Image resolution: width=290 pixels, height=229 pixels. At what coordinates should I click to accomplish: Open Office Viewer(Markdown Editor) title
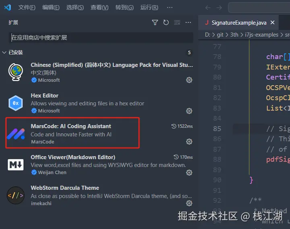pos(73,157)
